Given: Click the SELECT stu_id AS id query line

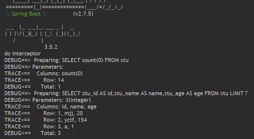Looking at the screenshot, I should pos(126,94).
